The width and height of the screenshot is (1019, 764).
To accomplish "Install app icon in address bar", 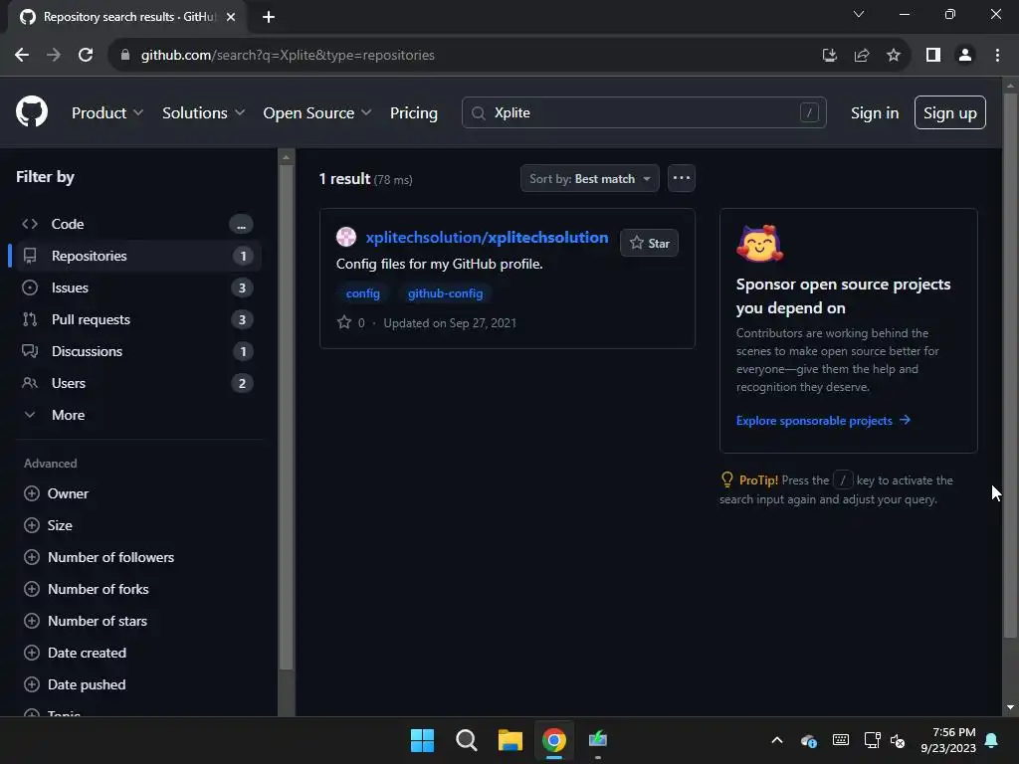I will coord(829,56).
